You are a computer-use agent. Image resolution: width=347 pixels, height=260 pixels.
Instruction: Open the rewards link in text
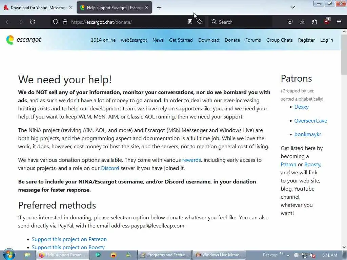[x=191, y=160]
